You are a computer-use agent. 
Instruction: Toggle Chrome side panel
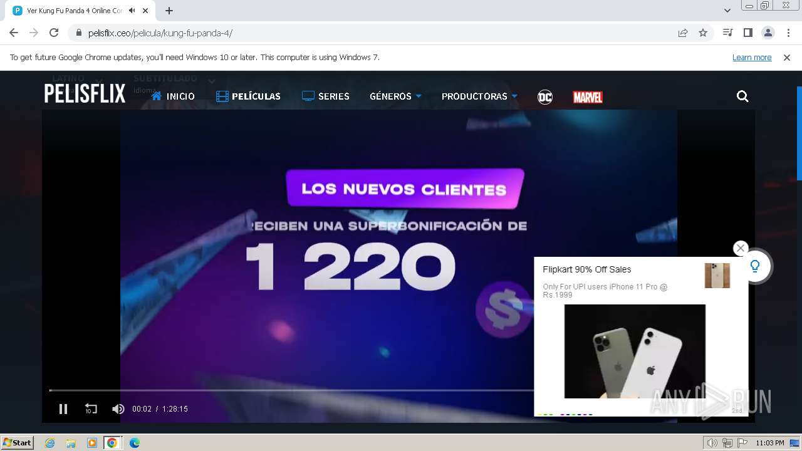(747, 33)
